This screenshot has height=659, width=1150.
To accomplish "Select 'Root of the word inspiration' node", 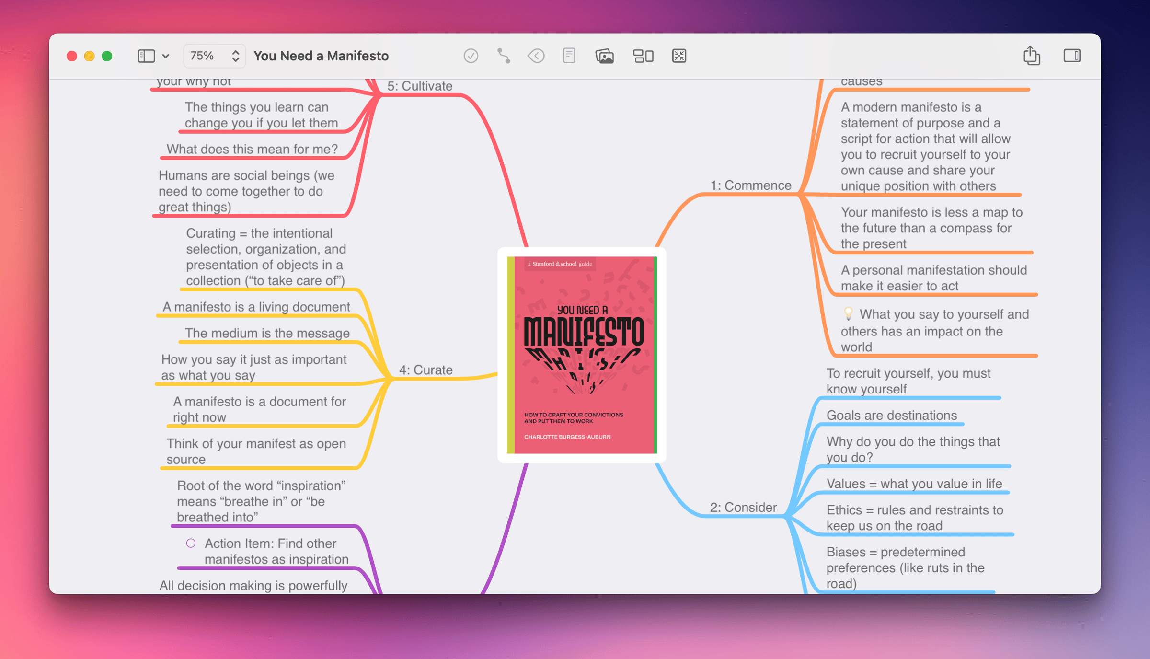I will 261,501.
